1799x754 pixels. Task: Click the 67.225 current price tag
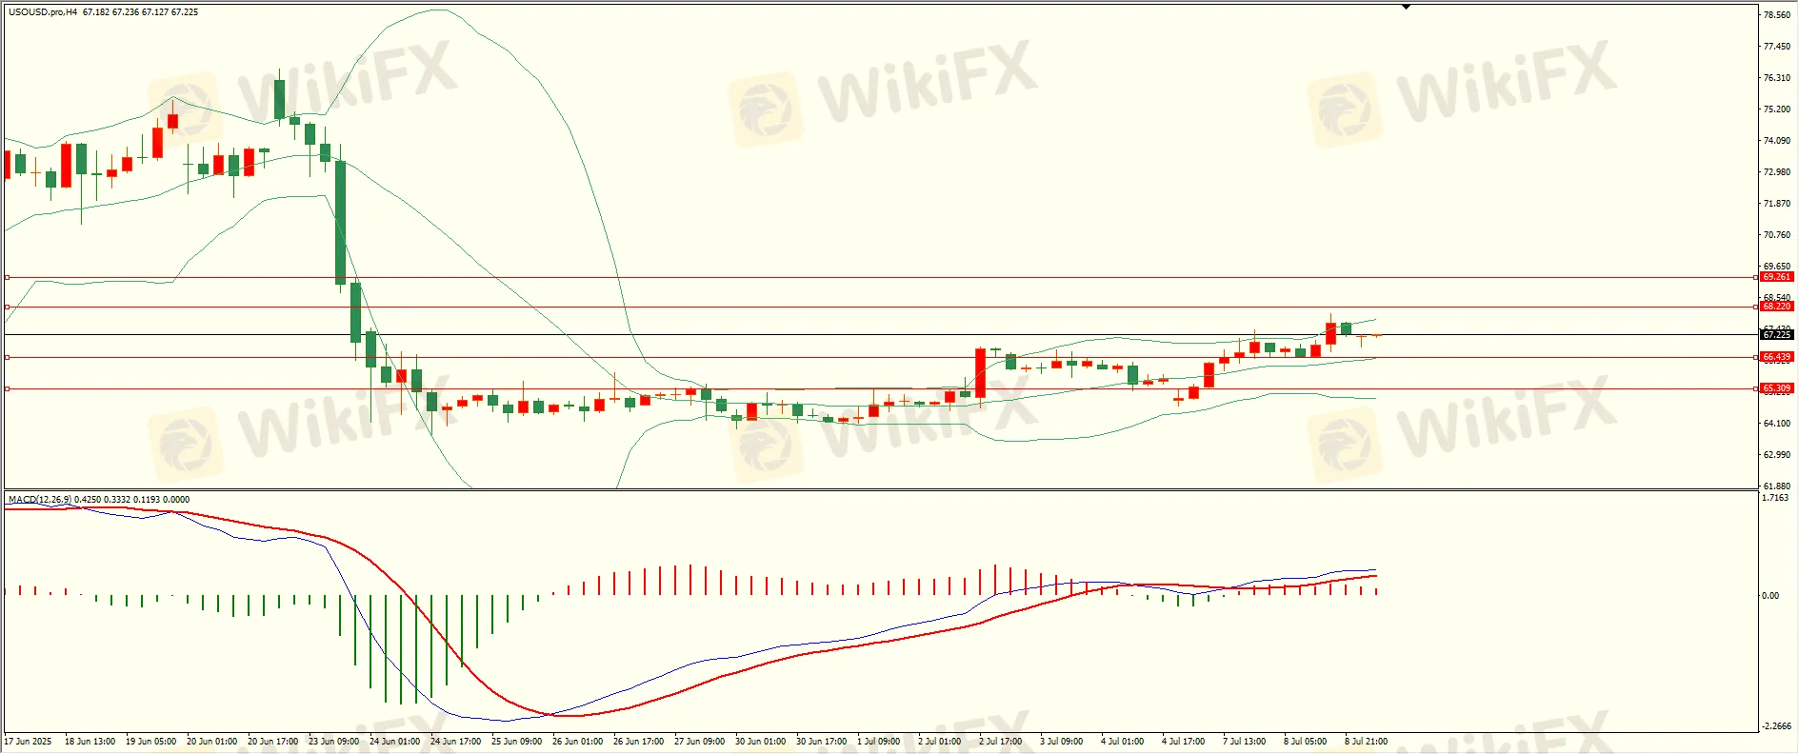pos(1777,334)
